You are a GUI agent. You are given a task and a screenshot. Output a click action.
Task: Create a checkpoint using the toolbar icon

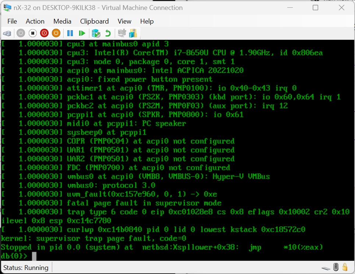pos(96,33)
